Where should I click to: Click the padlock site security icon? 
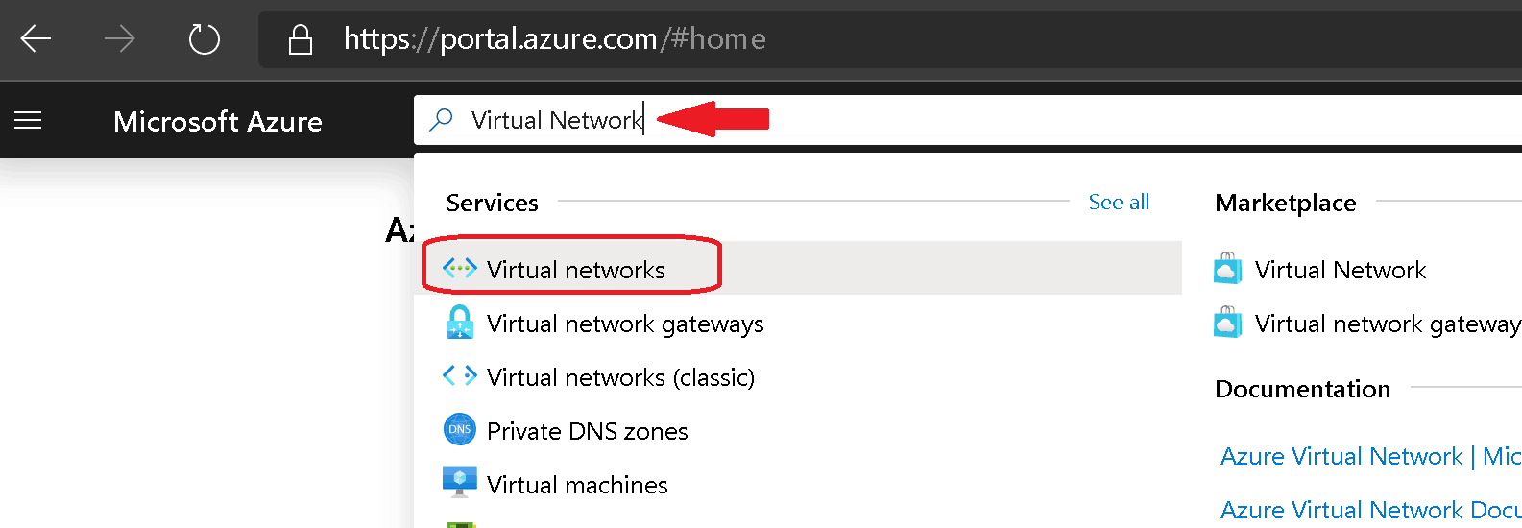[x=301, y=39]
